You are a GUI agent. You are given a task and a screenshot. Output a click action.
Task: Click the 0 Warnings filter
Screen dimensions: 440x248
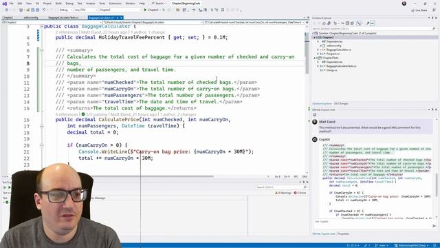point(283,193)
